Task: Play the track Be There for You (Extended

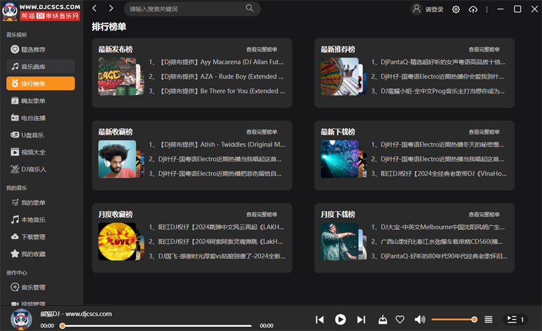Action: [217, 91]
